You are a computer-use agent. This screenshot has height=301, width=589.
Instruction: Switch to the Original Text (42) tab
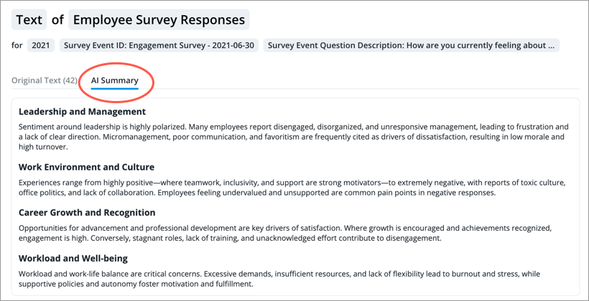pyautogui.click(x=45, y=80)
